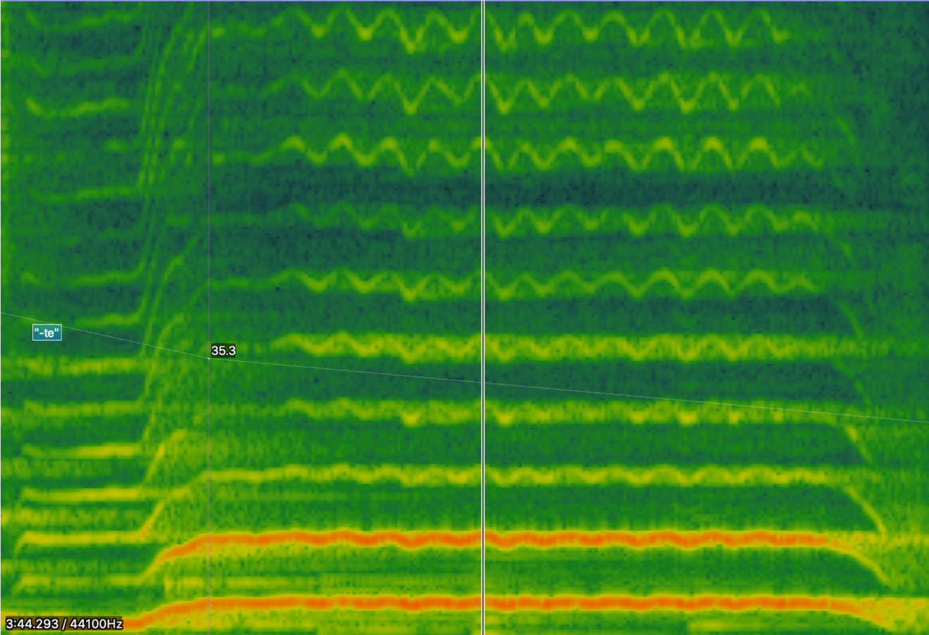
Task: Select the curve control point beside 35.3
Action: (209, 358)
